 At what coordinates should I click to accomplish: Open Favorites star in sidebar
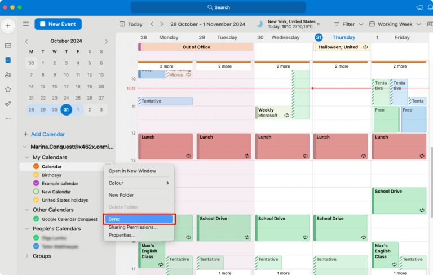point(8,89)
